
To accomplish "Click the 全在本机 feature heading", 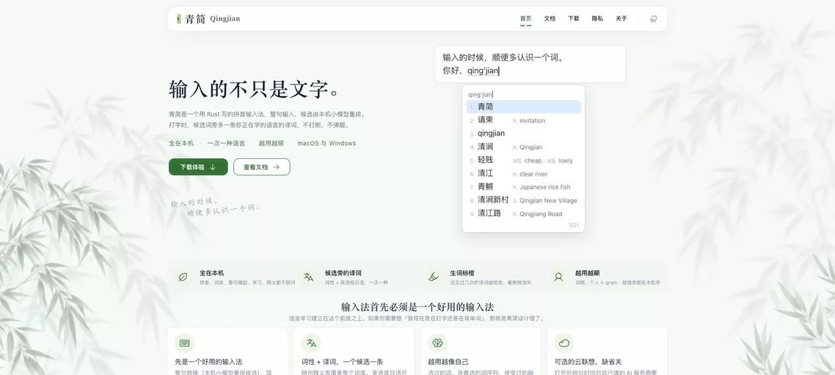I will [212, 273].
